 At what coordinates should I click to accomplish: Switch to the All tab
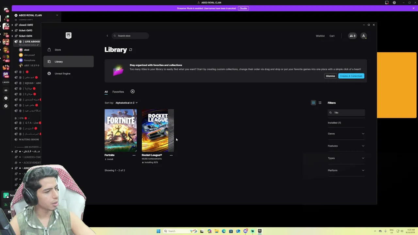click(x=106, y=92)
